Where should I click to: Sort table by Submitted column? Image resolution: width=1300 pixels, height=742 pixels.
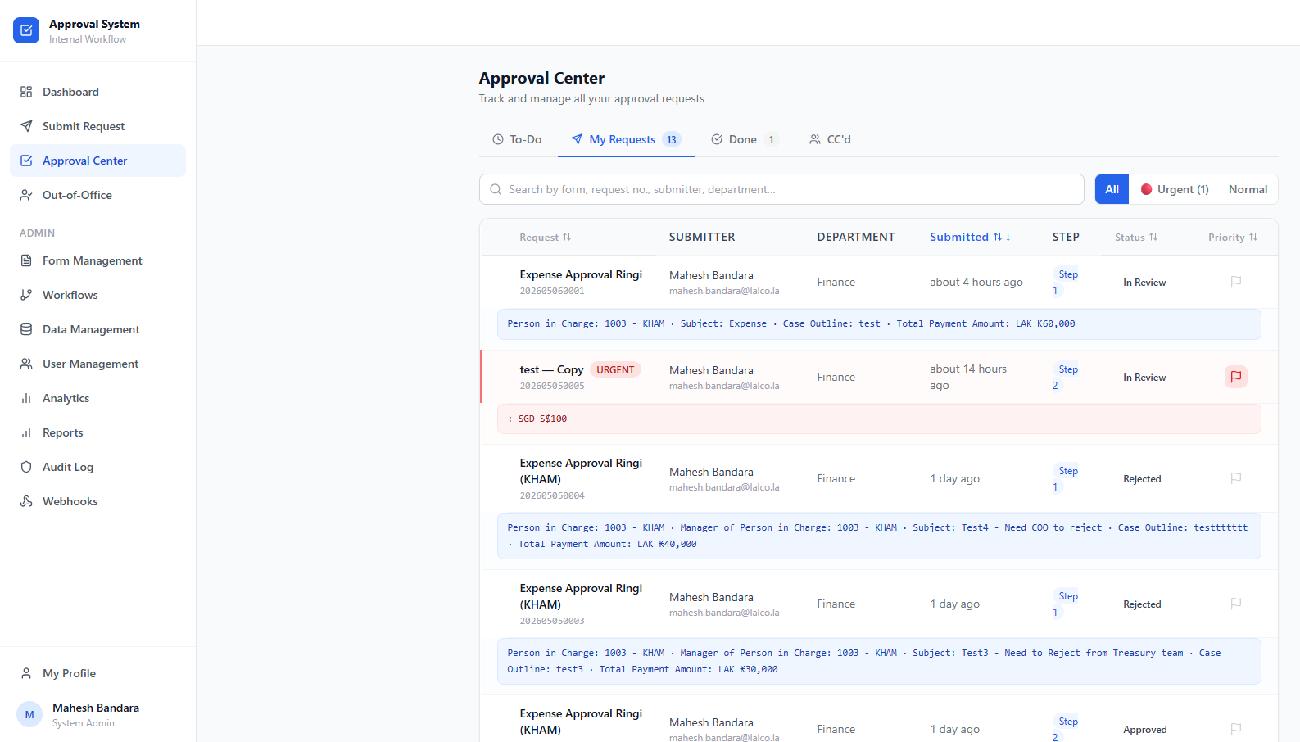(x=970, y=237)
